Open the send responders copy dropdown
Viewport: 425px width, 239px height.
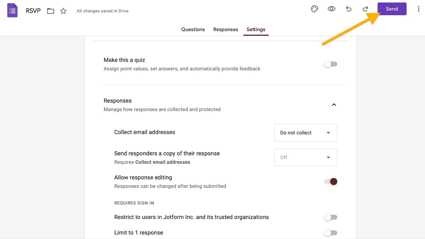pyautogui.click(x=305, y=157)
